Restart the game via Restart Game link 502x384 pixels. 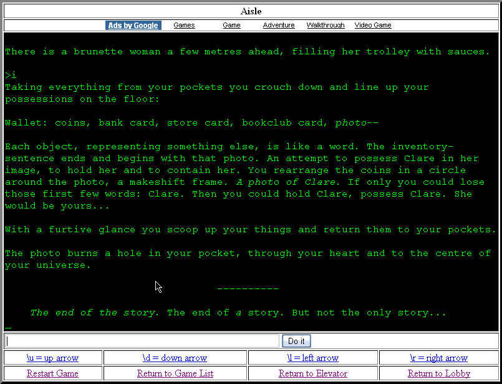[52, 373]
